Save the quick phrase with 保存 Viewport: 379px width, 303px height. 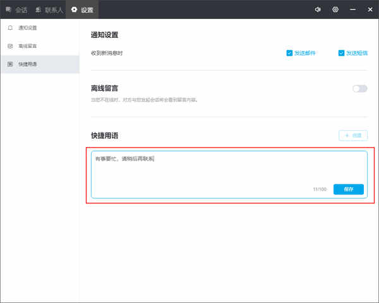pos(349,189)
